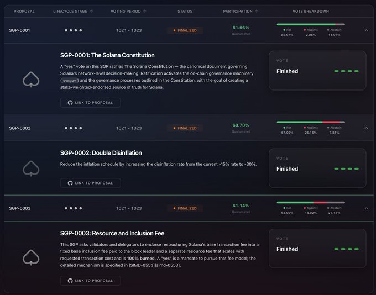
Task: Click the green vote progress dashes for SGP-0001
Action: point(346,71)
